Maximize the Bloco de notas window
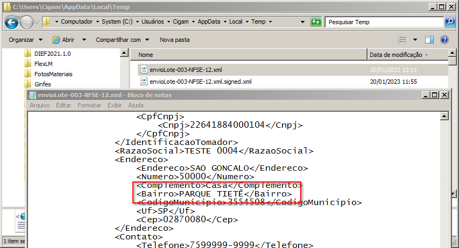459x248 pixels. [435, 95]
